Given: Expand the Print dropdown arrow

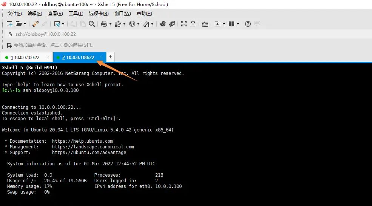Looking at the screenshot, I should point(110,24).
